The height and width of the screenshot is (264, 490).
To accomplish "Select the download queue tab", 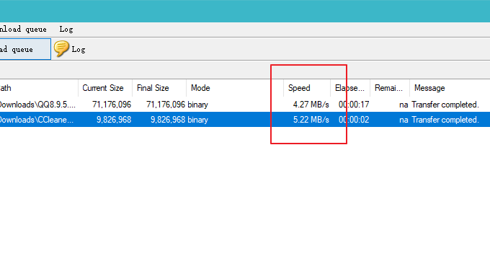I will 25,49.
